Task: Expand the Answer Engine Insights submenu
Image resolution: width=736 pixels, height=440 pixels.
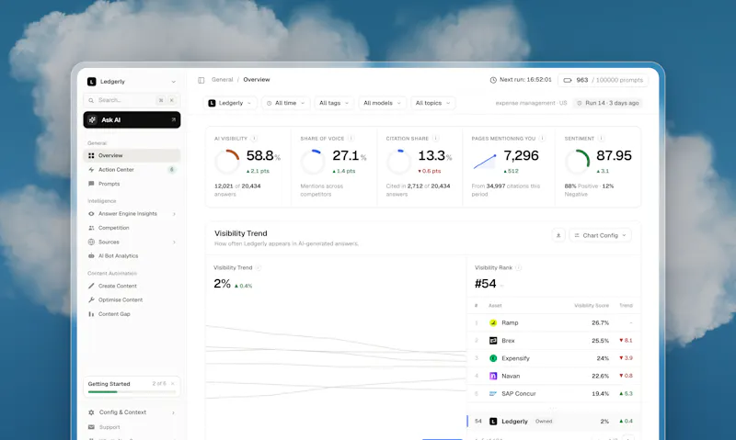Action: click(174, 214)
